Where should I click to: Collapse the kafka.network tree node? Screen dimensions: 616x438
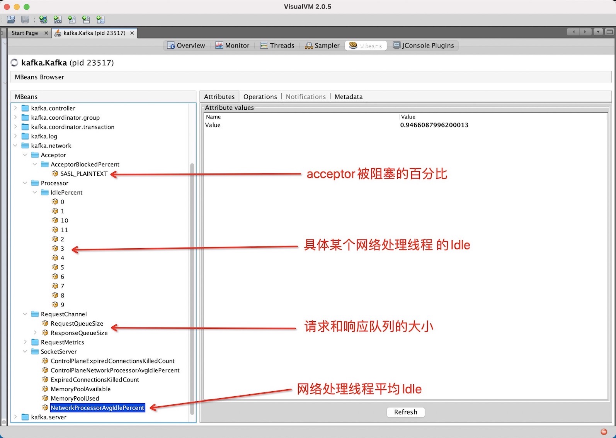[15, 146]
